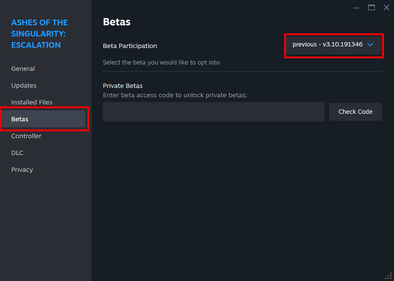Minimize the properties window
Image resolution: width=394 pixels, height=281 pixels.
tap(357, 8)
